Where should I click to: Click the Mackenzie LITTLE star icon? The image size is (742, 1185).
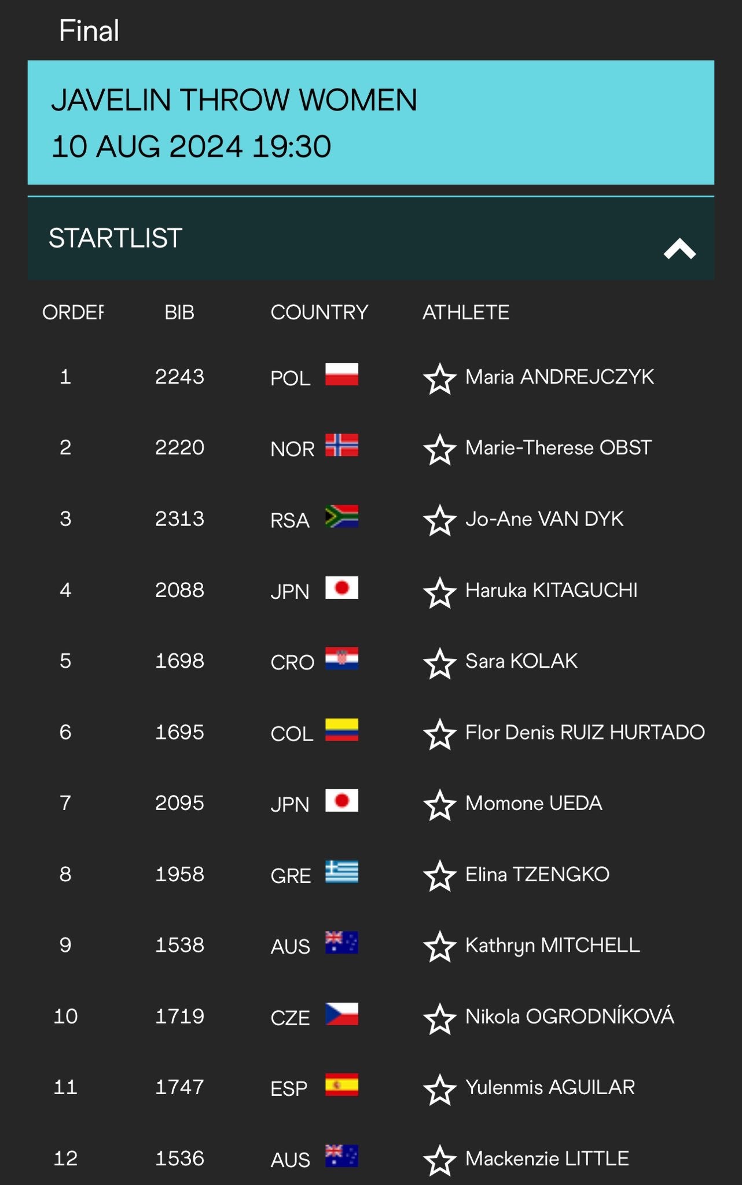tap(440, 1160)
